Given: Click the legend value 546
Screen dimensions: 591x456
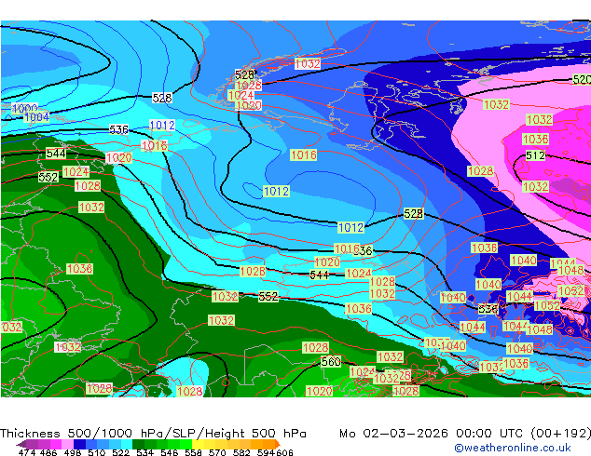Looking at the screenshot, I should 170,452.
